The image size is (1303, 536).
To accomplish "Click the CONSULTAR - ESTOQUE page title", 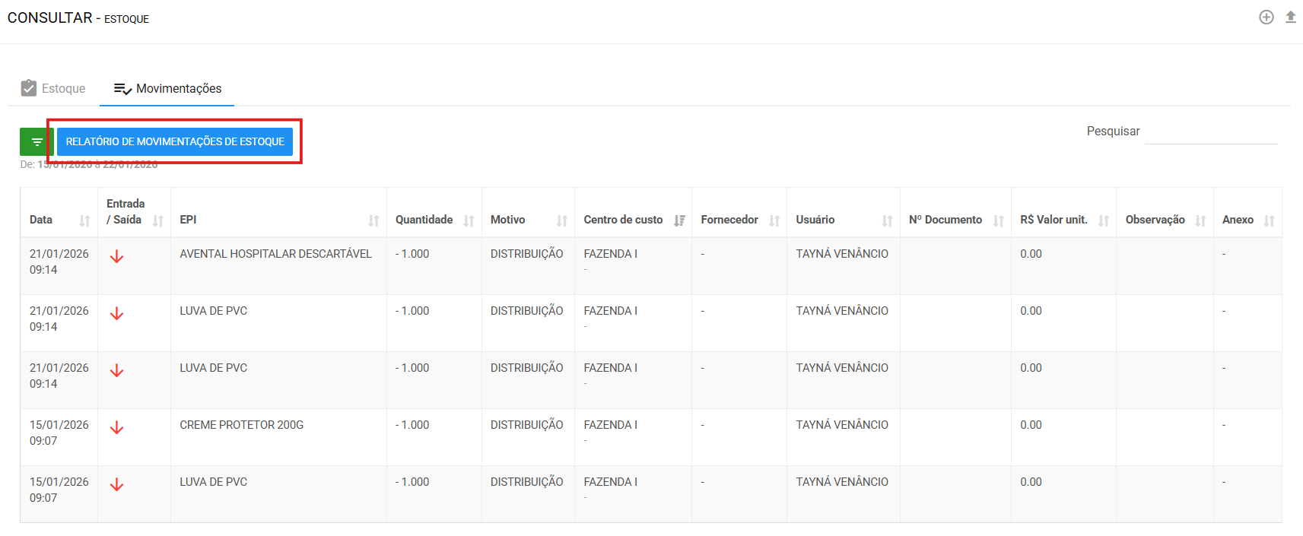I will 78,17.
